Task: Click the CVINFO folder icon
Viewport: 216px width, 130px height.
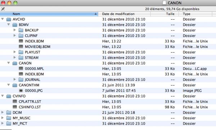Action: 9,96
